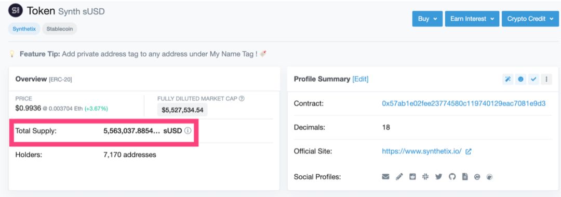This screenshot has height=197, width=561.
Task: Open the Reddit social profile icon
Action: [412, 177]
